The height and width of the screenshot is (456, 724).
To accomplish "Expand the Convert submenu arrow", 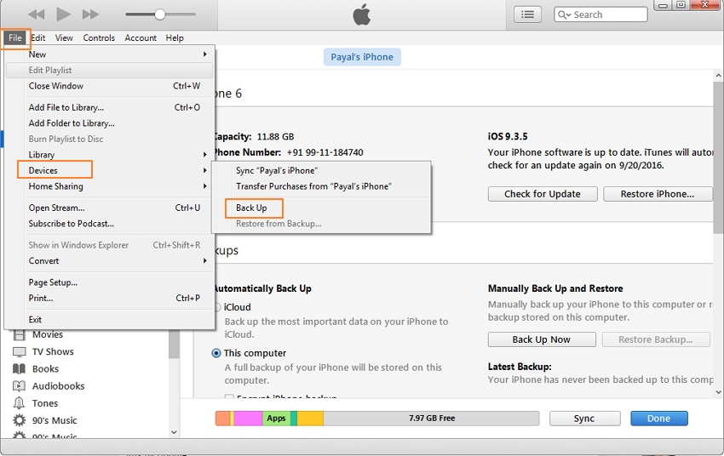I will (204, 261).
